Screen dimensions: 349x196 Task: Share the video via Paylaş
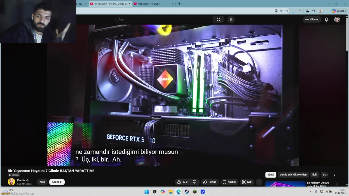[x=210, y=182]
